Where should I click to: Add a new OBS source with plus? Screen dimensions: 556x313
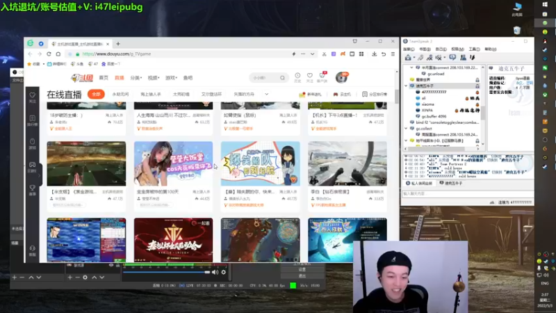[70, 277]
